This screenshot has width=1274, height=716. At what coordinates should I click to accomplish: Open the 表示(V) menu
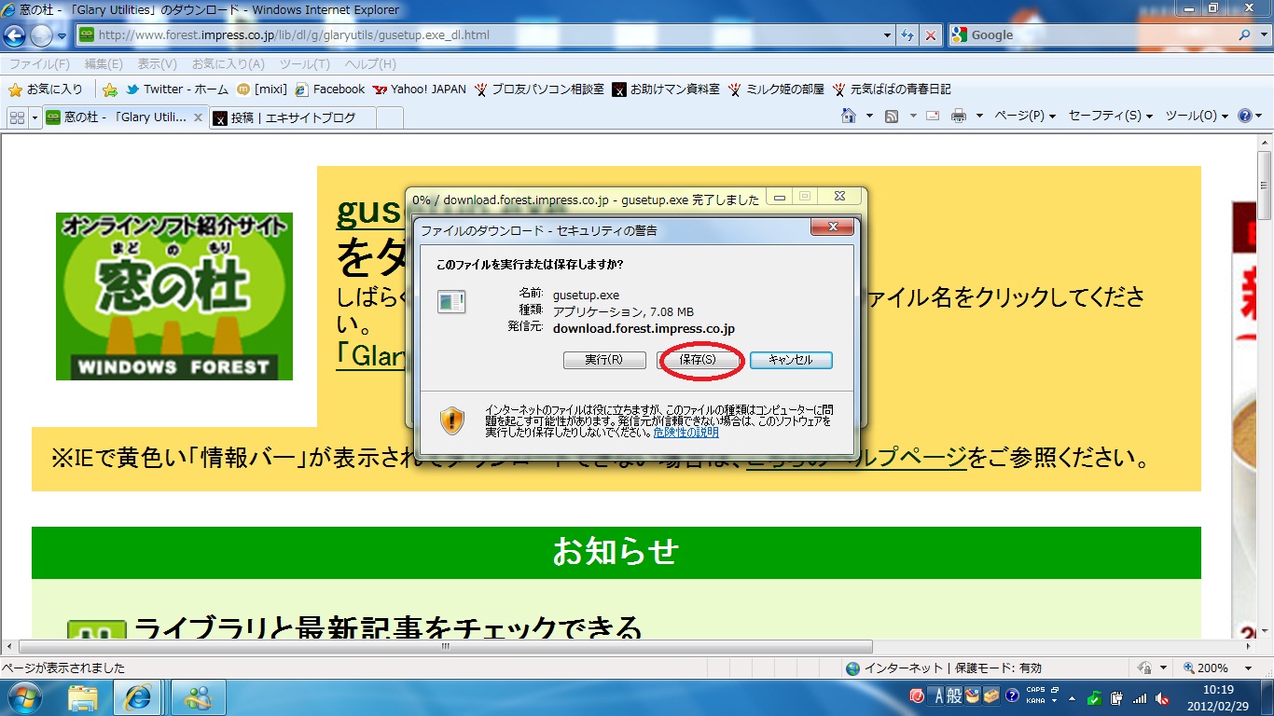pyautogui.click(x=158, y=64)
